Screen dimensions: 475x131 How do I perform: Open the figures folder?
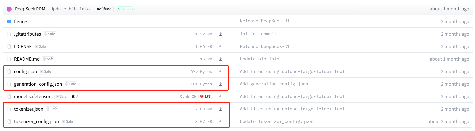click(x=21, y=21)
